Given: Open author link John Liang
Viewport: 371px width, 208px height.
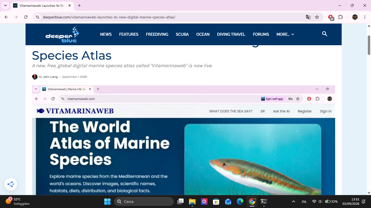Looking at the screenshot, I should [x=50, y=77].
